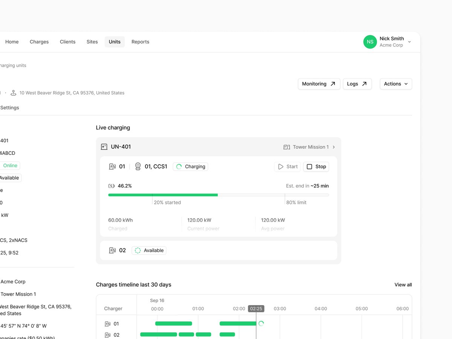Click the 20% started marker label
The image size is (452, 339).
point(167,203)
